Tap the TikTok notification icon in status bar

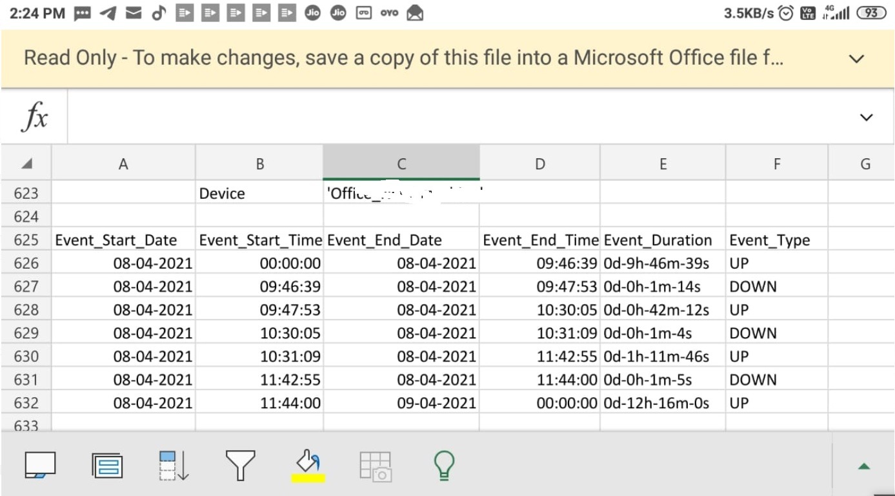coord(159,13)
